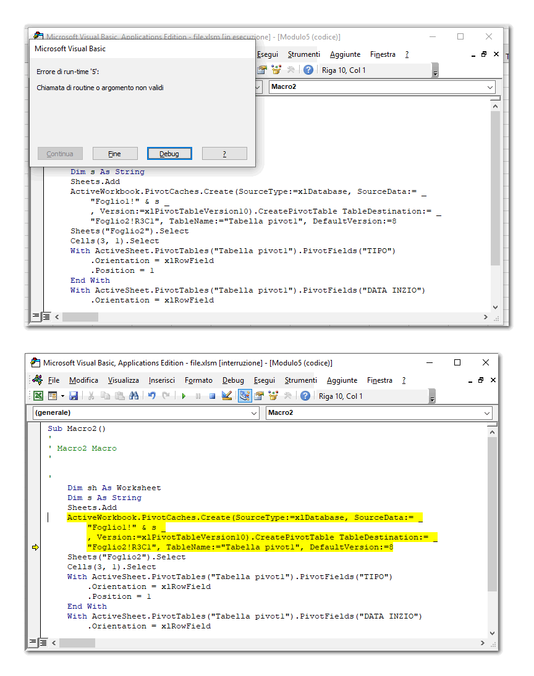Click Undo arrow icon in lower toolbar
The width and height of the screenshot is (534, 676).
pyautogui.click(x=151, y=396)
